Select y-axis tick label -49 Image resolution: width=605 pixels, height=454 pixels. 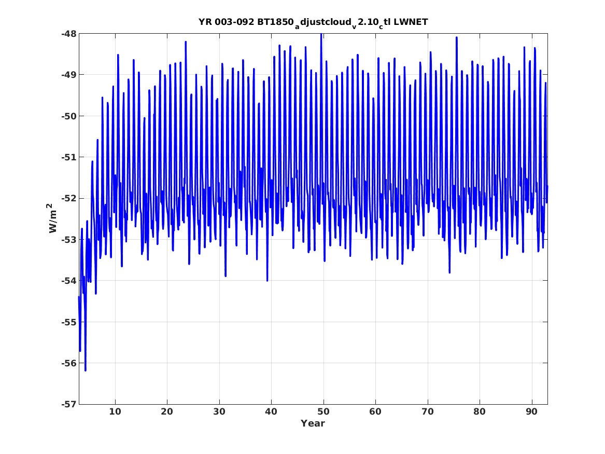click(69, 75)
